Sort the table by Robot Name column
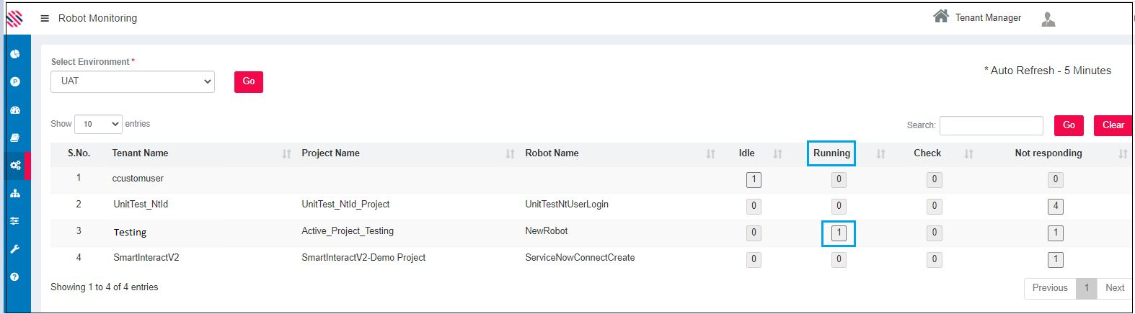 pos(552,153)
